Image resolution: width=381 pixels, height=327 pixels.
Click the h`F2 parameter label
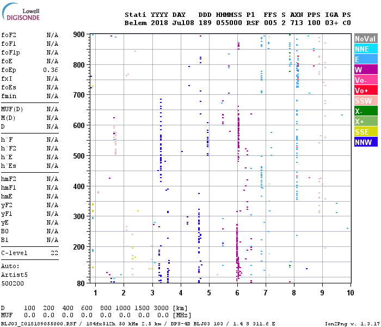pyautogui.click(x=9, y=148)
